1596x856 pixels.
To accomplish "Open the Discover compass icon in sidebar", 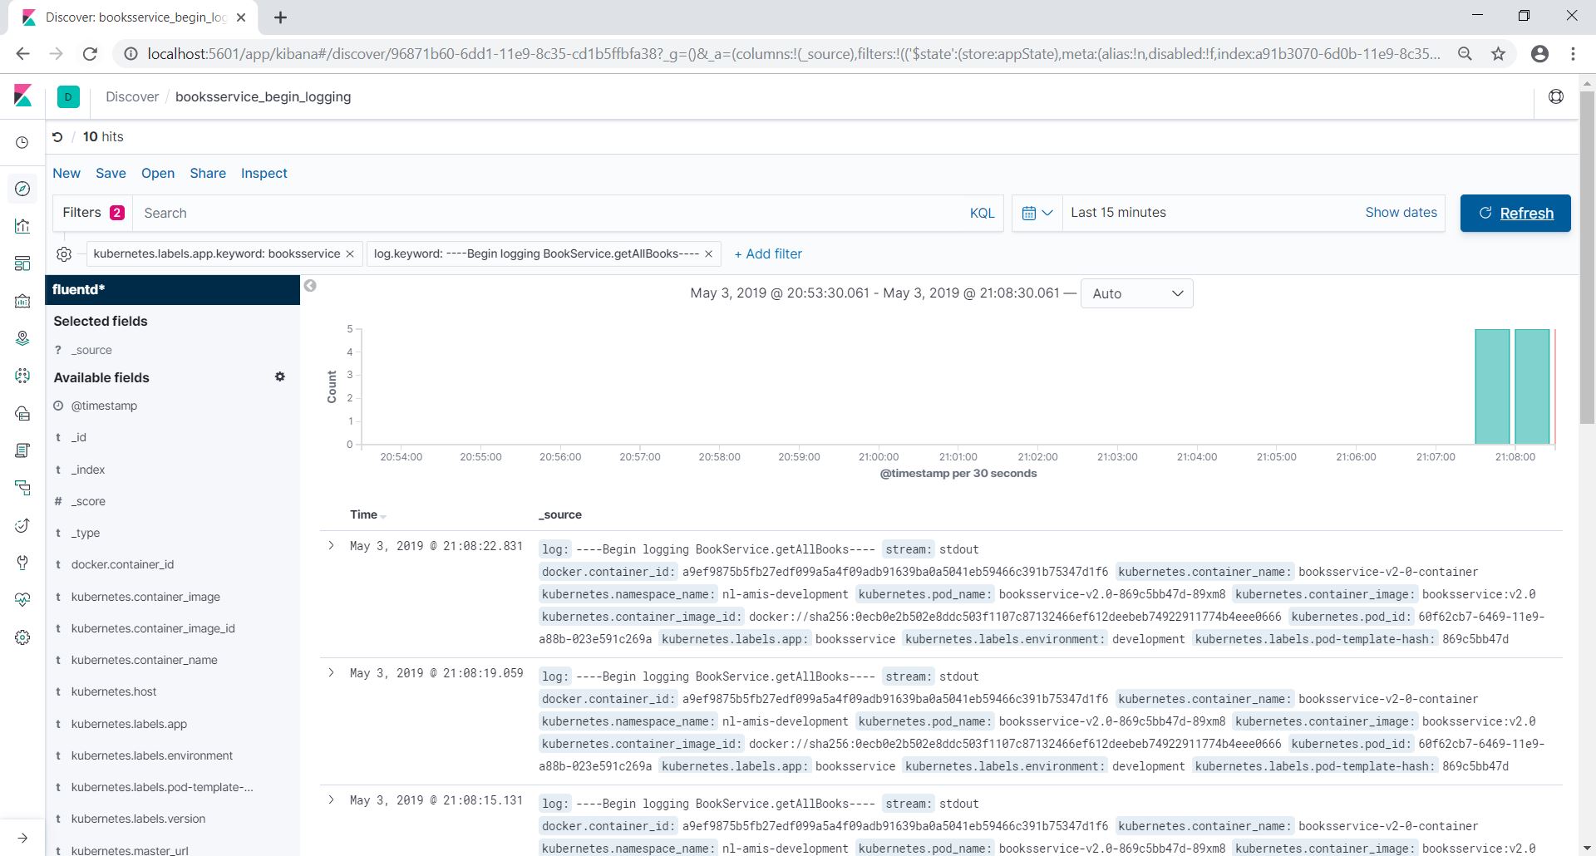I will [22, 189].
